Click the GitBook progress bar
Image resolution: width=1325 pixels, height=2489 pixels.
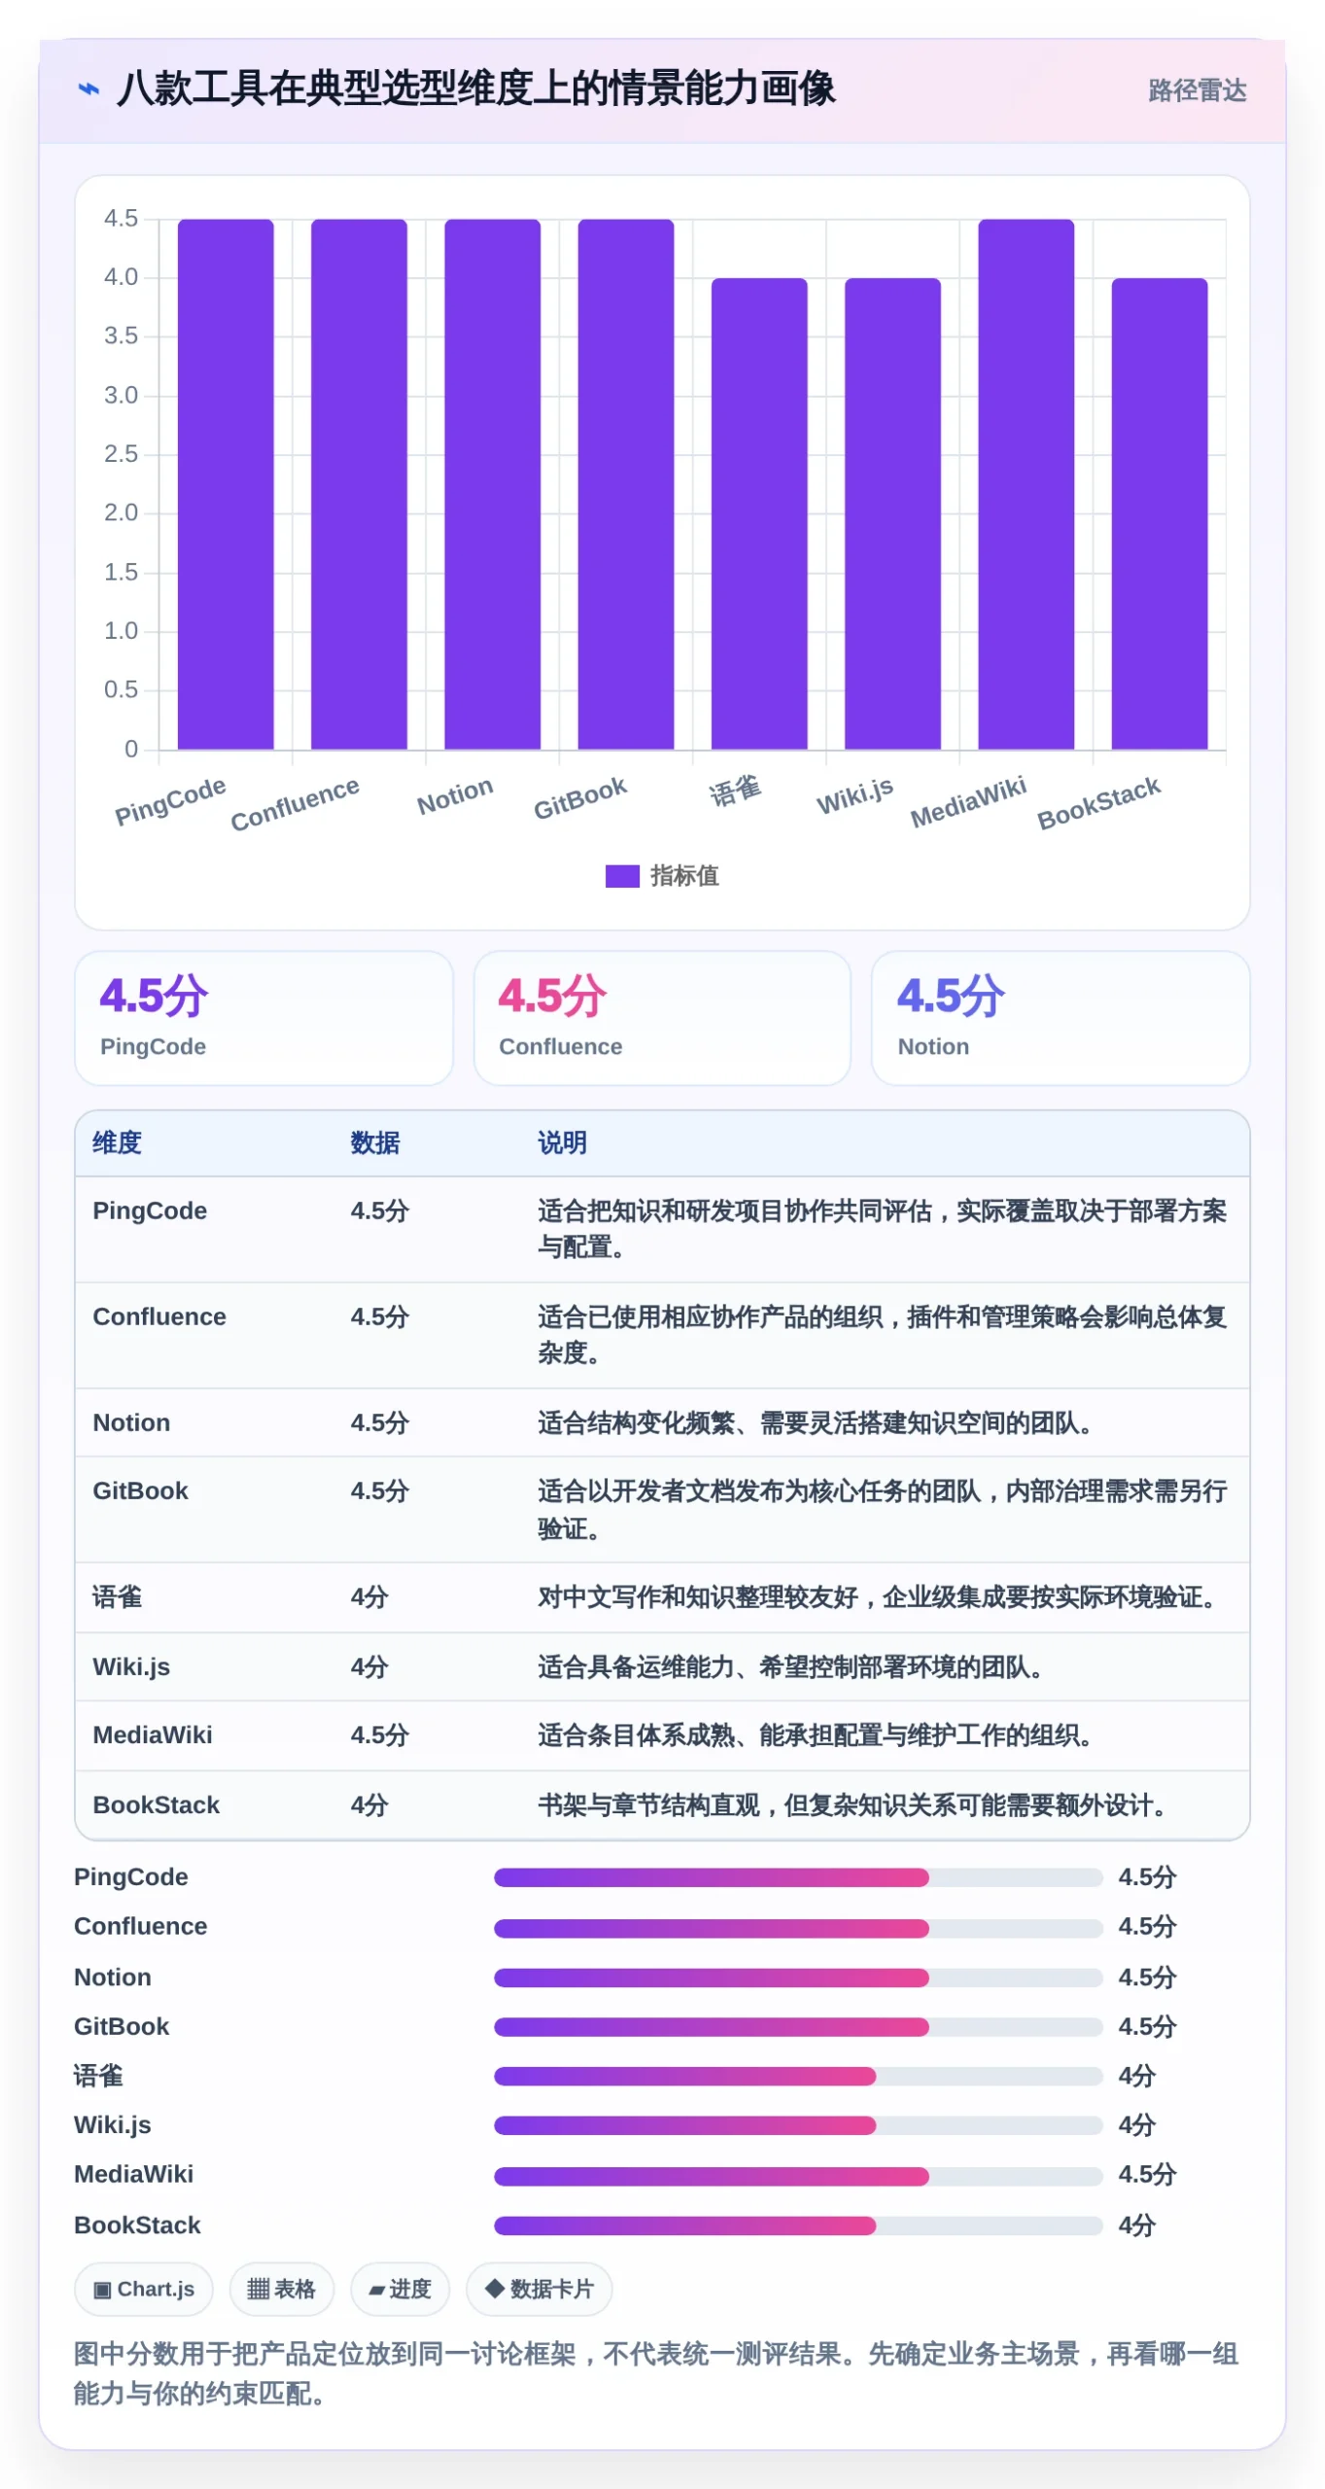(x=798, y=2027)
